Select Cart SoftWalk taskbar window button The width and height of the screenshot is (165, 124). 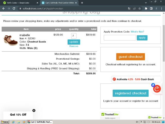coord(40,122)
